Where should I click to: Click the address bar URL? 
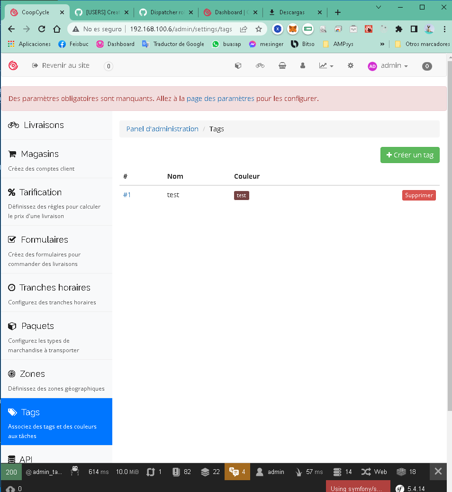[x=181, y=29]
